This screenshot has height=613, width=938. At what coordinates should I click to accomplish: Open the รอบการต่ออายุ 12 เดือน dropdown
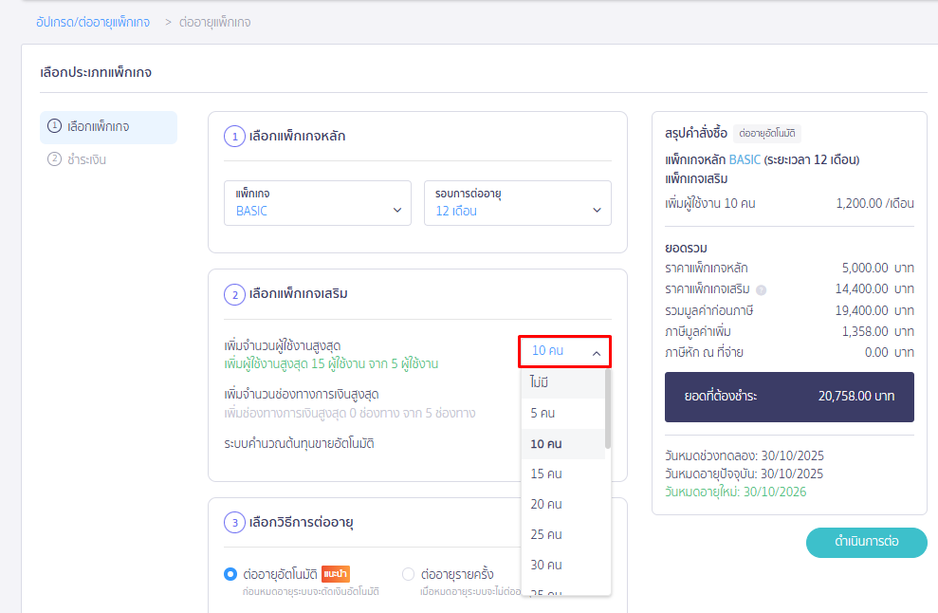(517, 203)
